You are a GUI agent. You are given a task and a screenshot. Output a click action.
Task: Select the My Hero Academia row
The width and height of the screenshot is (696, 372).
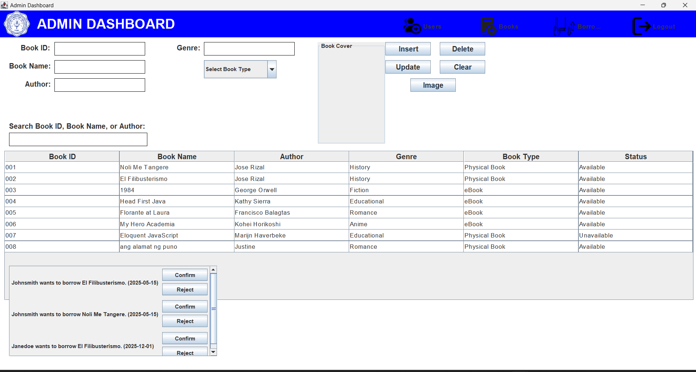pyautogui.click(x=349, y=224)
